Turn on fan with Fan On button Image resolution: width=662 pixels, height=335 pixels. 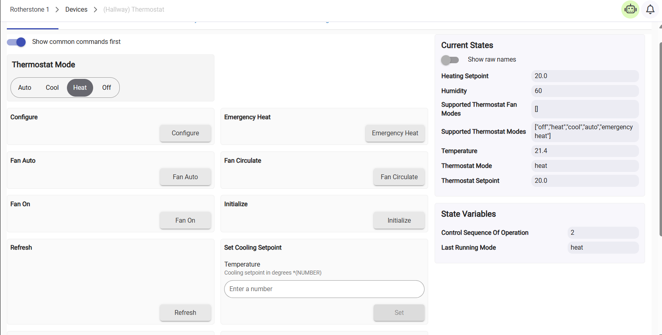tap(185, 220)
